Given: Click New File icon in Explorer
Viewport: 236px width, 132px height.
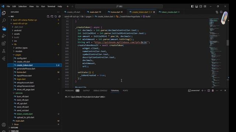Looking at the screenshot, I should click(48, 16).
